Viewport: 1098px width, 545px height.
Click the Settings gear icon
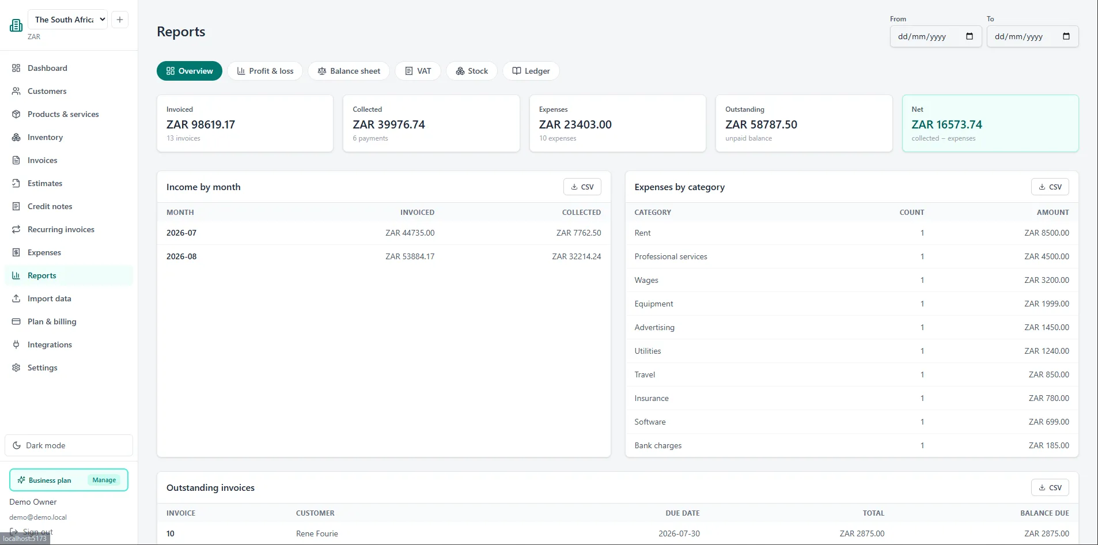coord(16,368)
